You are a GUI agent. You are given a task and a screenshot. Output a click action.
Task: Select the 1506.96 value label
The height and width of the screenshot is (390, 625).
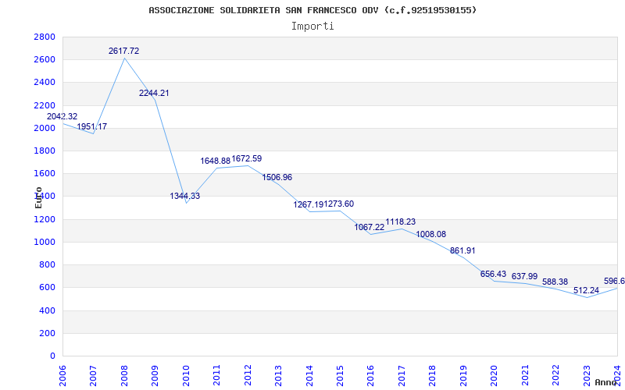point(277,177)
